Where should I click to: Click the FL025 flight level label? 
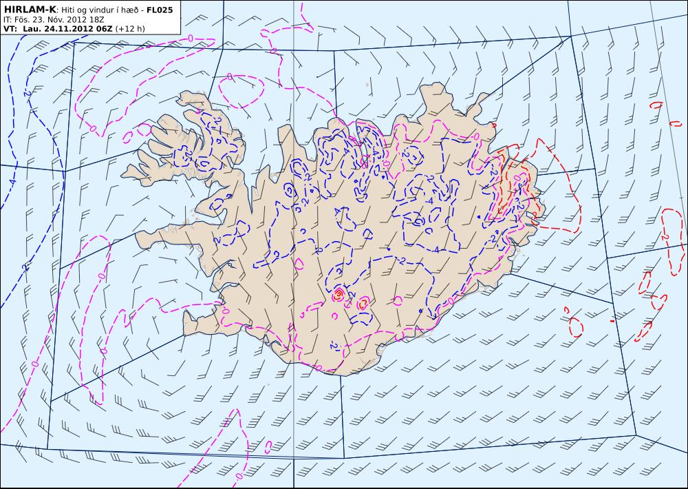pos(160,10)
